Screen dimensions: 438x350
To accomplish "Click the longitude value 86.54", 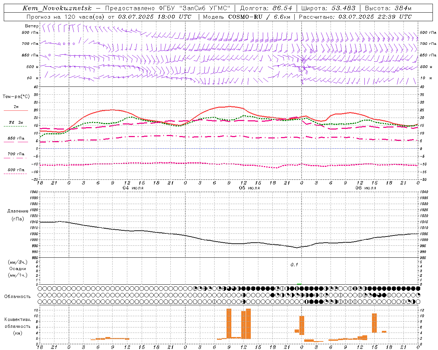I will [x=283, y=8].
